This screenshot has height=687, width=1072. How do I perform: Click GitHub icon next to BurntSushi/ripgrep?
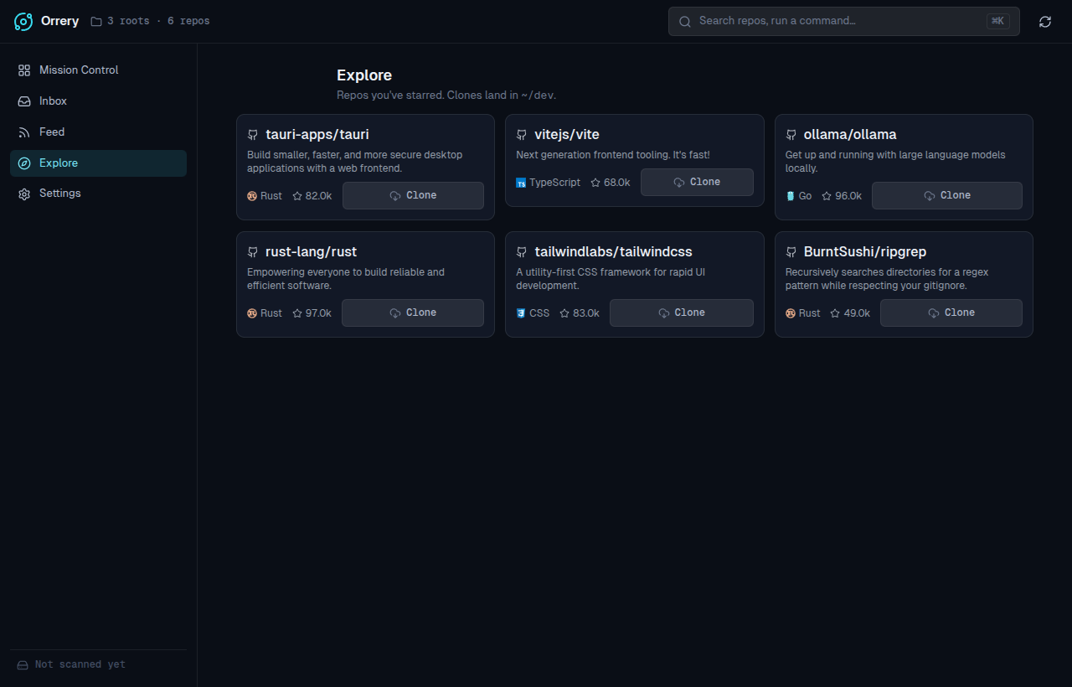pos(791,252)
